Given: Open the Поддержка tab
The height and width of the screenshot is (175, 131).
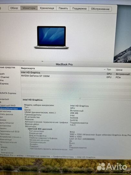Looking at the screenshot, I should click(x=79, y=9).
